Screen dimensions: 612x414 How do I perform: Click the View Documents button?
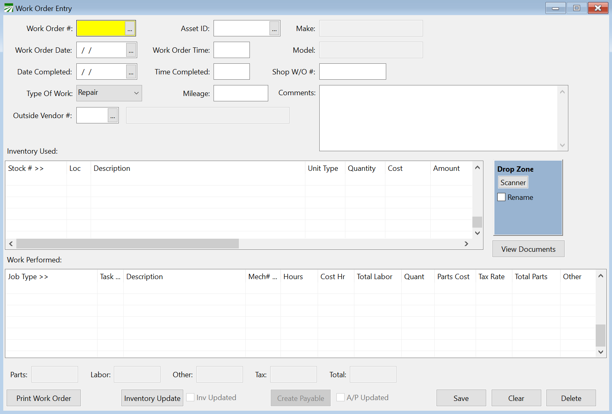click(x=528, y=249)
